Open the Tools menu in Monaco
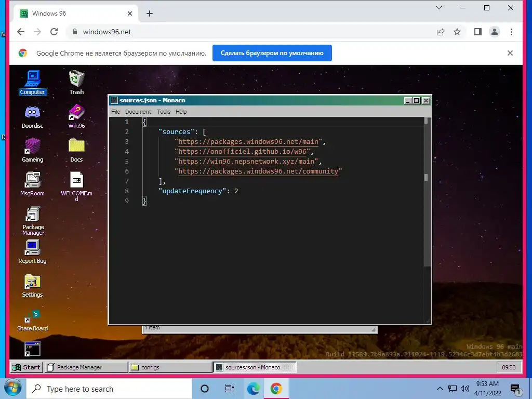The width and height of the screenshot is (532, 399). pyautogui.click(x=164, y=112)
